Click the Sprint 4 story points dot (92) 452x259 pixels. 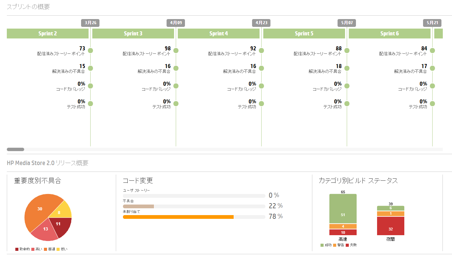click(261, 50)
